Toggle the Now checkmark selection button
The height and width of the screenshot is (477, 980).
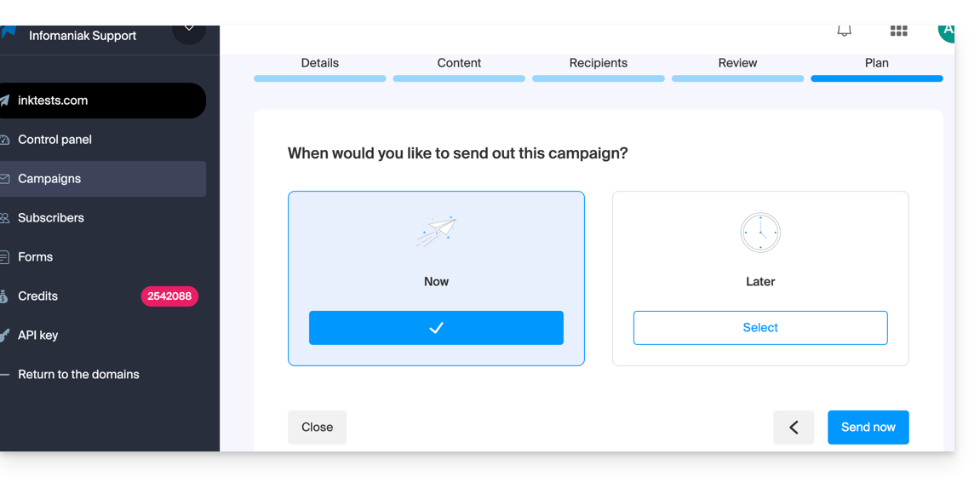click(436, 328)
